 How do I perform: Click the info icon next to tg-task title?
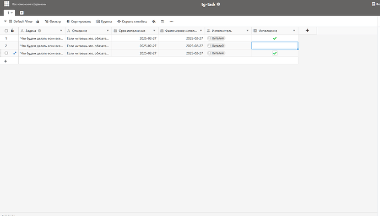(218, 4)
